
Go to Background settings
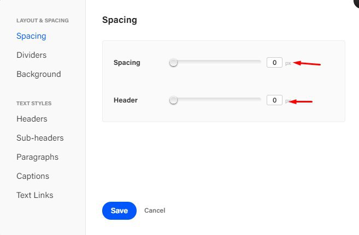pos(38,74)
